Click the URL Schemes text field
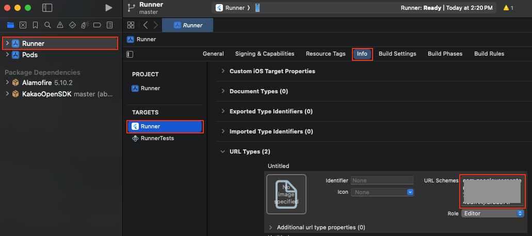The height and width of the screenshot is (236, 532). (492, 191)
